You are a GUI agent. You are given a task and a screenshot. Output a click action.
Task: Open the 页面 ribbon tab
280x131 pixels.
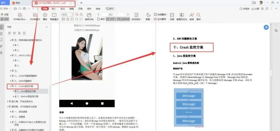(x=80, y=9)
